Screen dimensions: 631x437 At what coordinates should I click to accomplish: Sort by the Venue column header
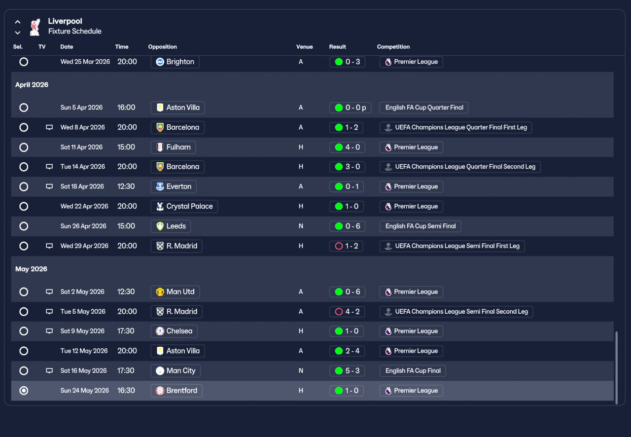[x=305, y=47]
